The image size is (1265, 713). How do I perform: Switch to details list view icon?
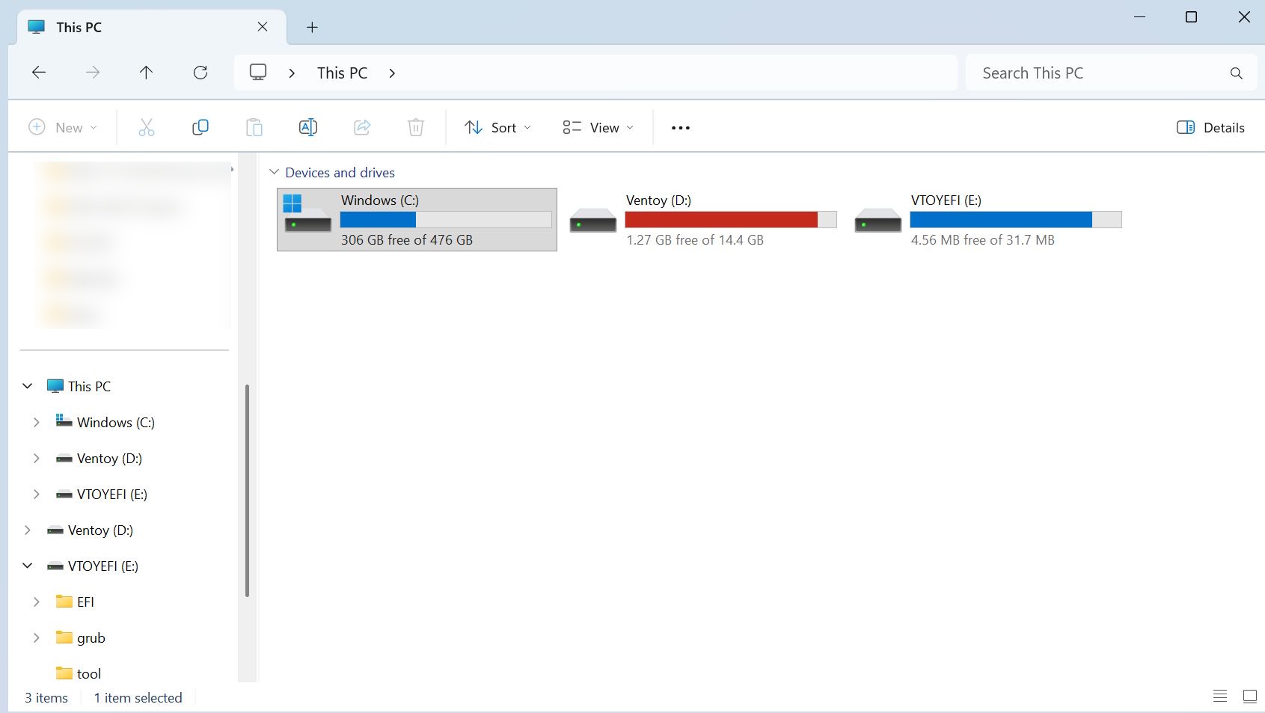pyautogui.click(x=1220, y=697)
